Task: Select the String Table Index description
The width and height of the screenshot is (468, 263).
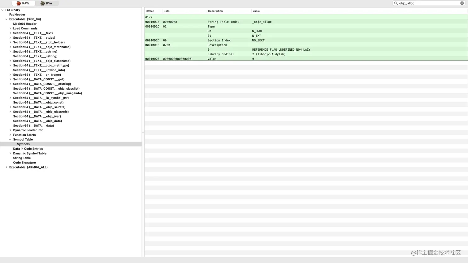Action: pyautogui.click(x=223, y=22)
